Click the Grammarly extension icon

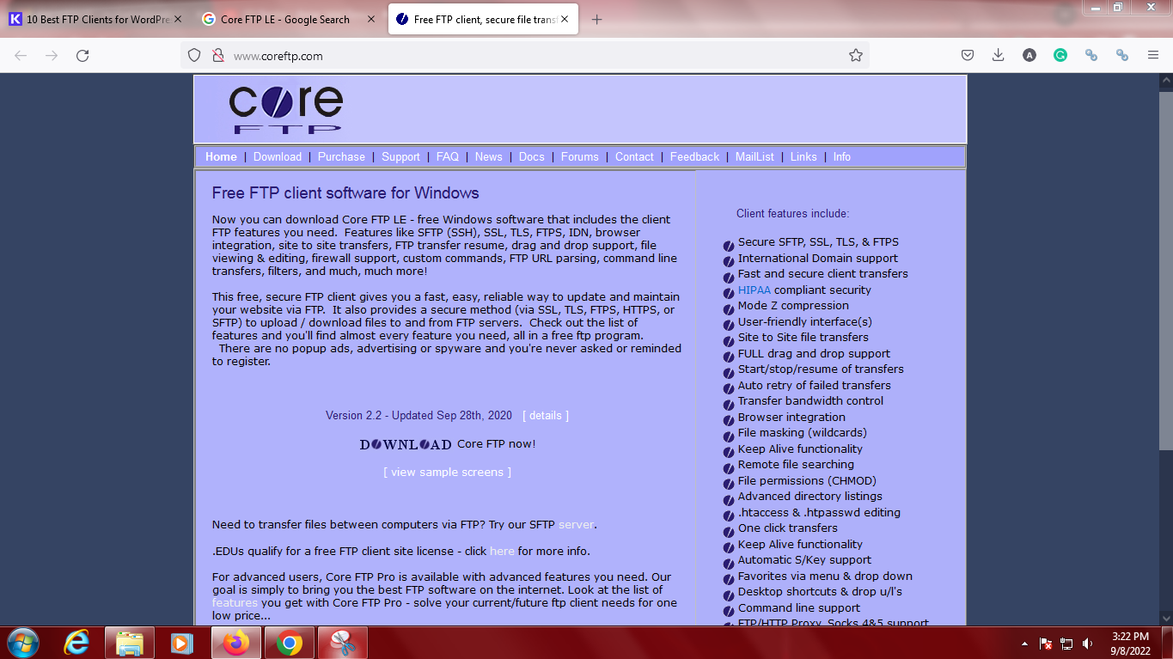(1060, 55)
